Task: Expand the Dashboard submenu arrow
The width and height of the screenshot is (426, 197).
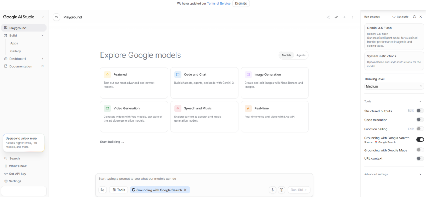Action: click(x=42, y=59)
